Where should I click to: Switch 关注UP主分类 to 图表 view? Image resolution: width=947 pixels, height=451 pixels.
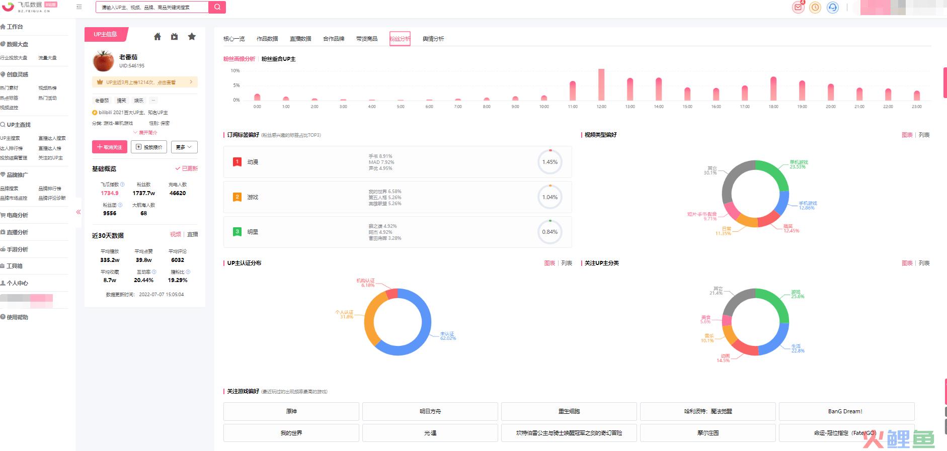coord(907,263)
